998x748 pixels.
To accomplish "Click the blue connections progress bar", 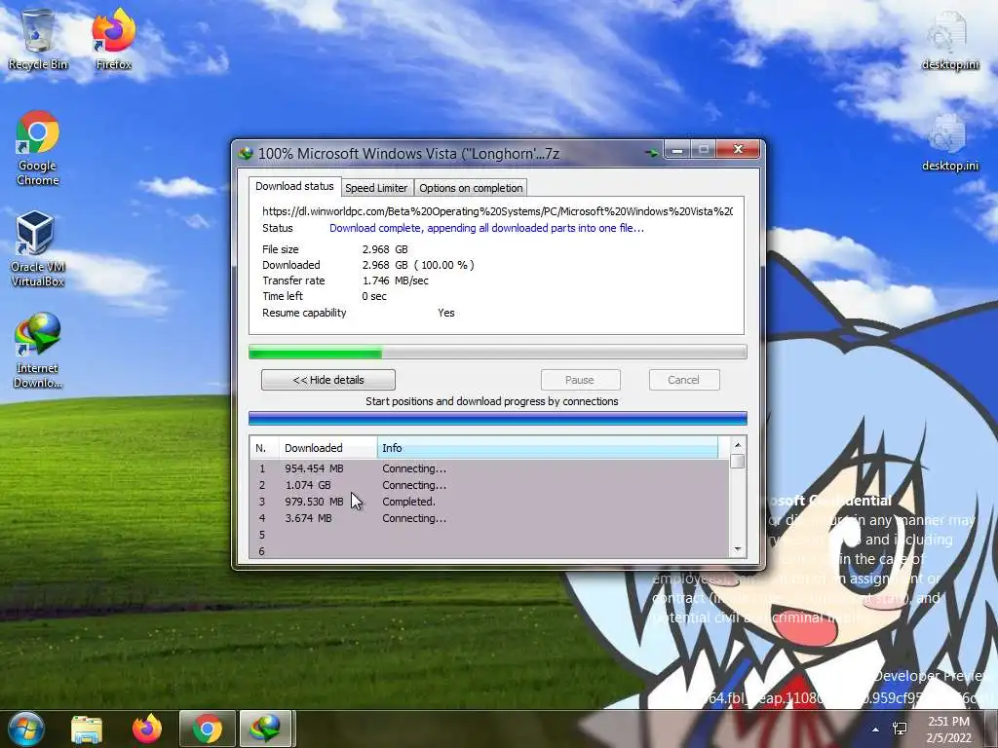I will click(498, 418).
